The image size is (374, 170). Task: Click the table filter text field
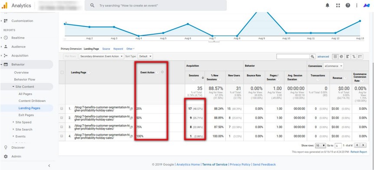coord(293,56)
